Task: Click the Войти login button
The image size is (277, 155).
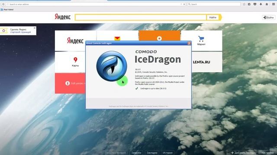Action: pos(268,17)
